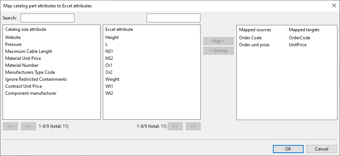Click the Mapped targets column header
This screenshot has width=340, height=156.
304,29
